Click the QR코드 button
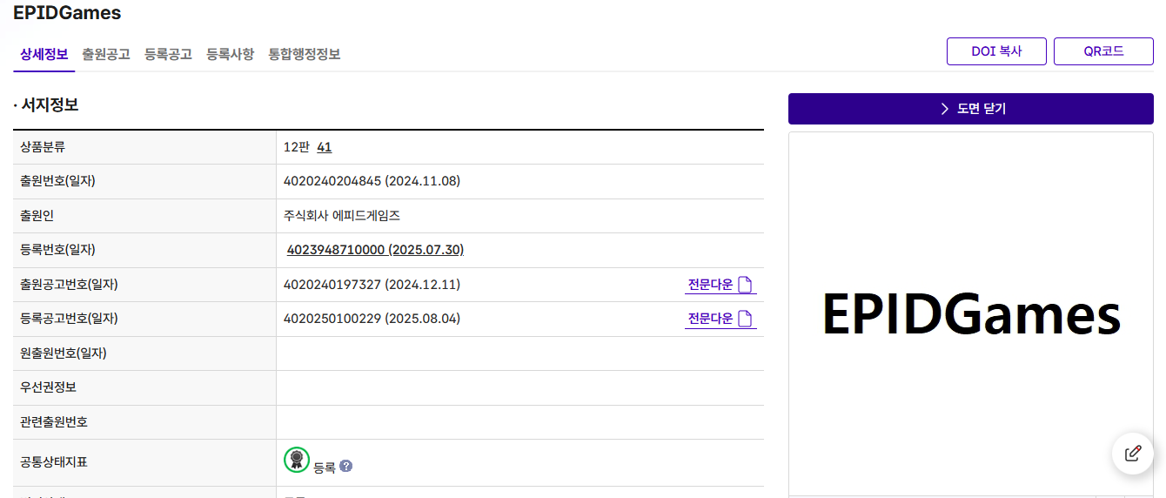 point(1103,51)
